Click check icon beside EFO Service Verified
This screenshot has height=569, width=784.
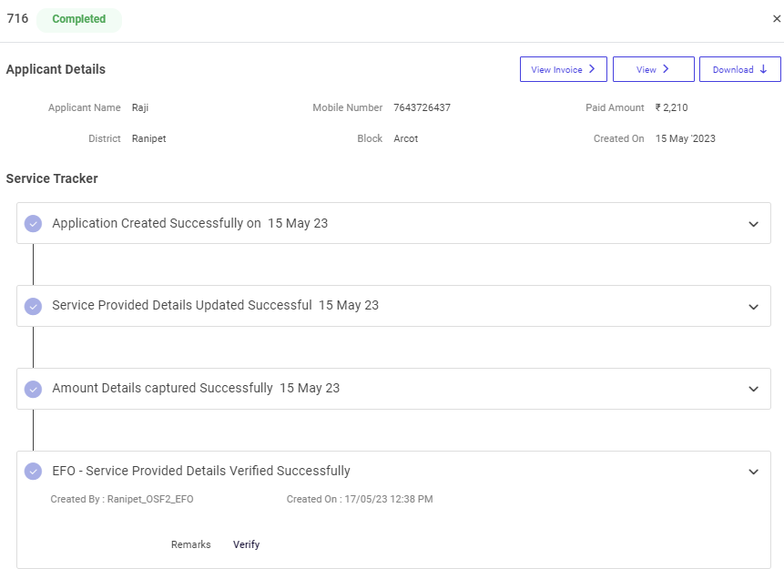(33, 472)
